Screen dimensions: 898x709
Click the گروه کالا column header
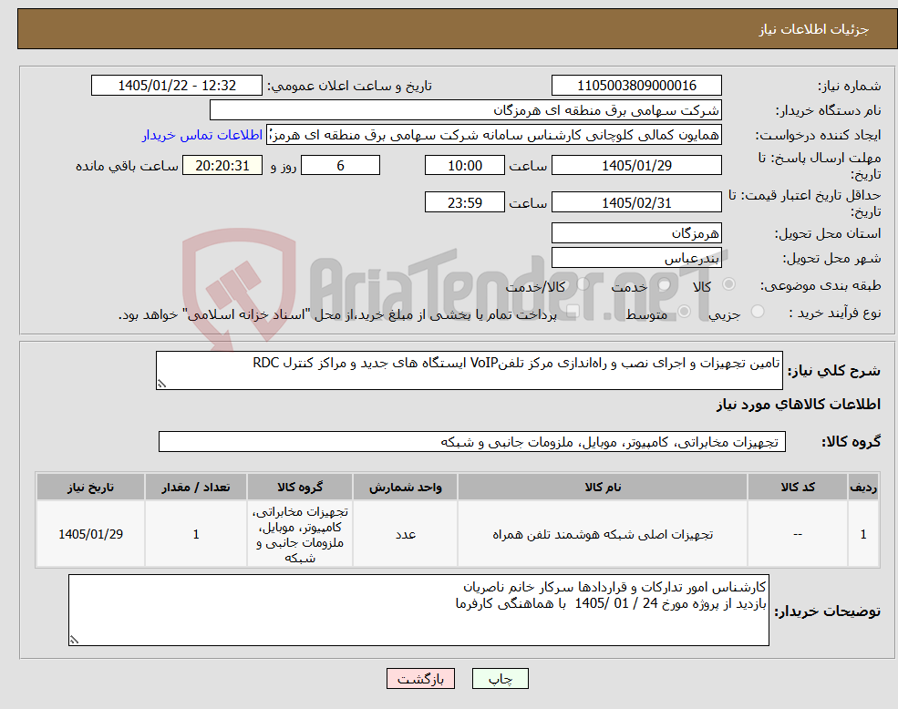(x=300, y=487)
